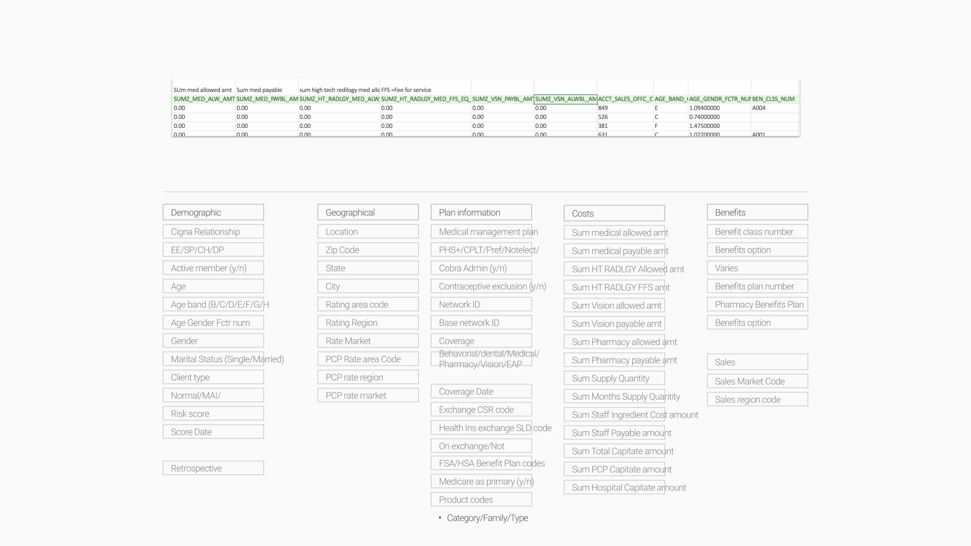The width and height of the screenshot is (971, 546).
Task: Select the Plan information header box
Action: [x=481, y=212]
